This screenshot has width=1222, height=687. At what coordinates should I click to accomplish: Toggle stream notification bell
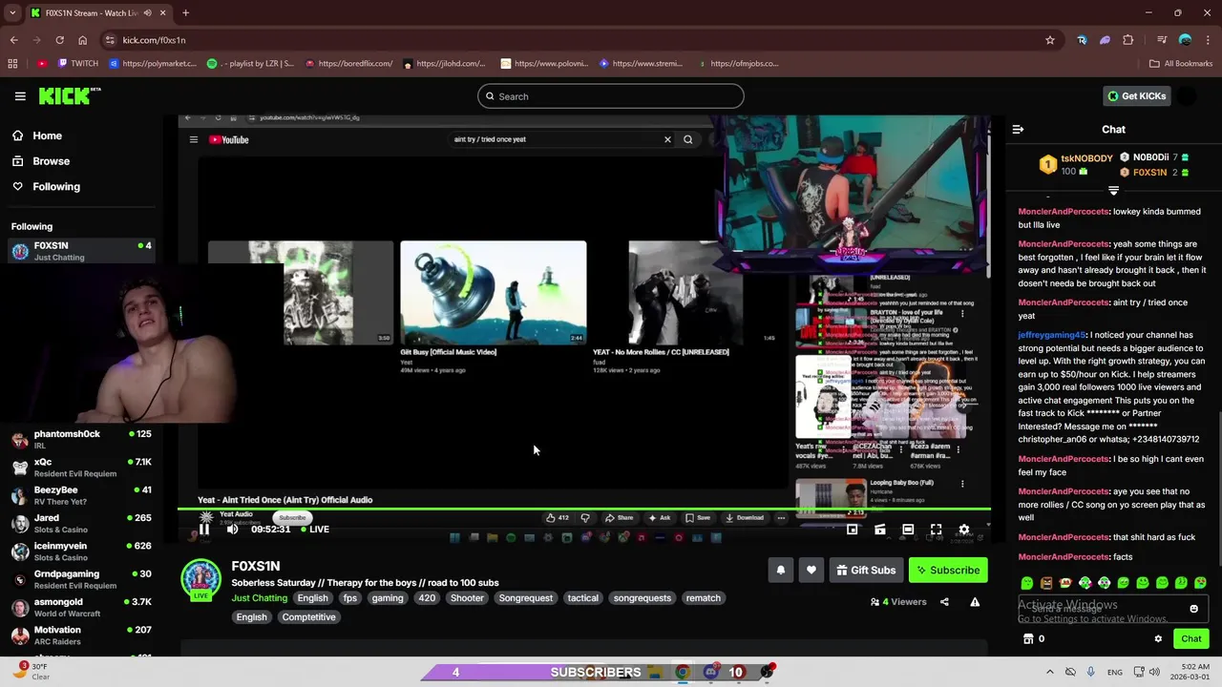click(x=780, y=571)
